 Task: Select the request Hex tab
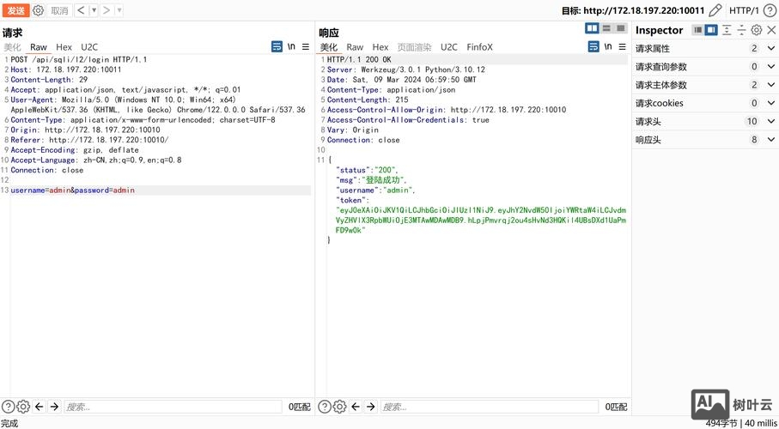(64, 47)
